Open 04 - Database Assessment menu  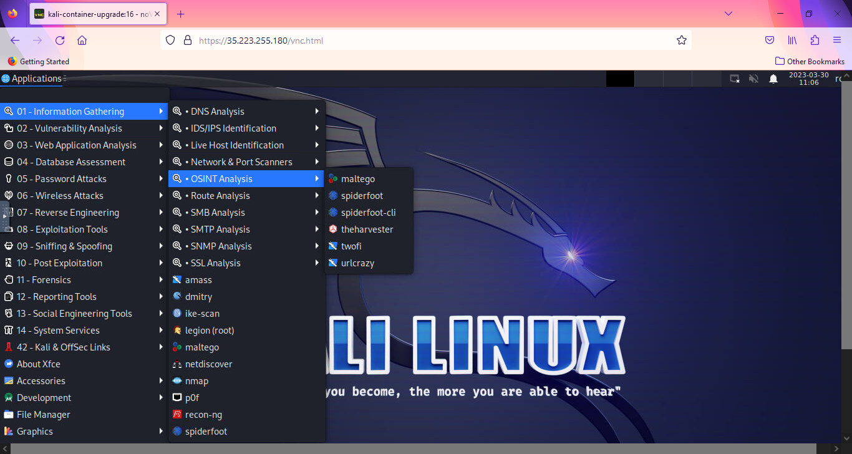click(x=84, y=162)
